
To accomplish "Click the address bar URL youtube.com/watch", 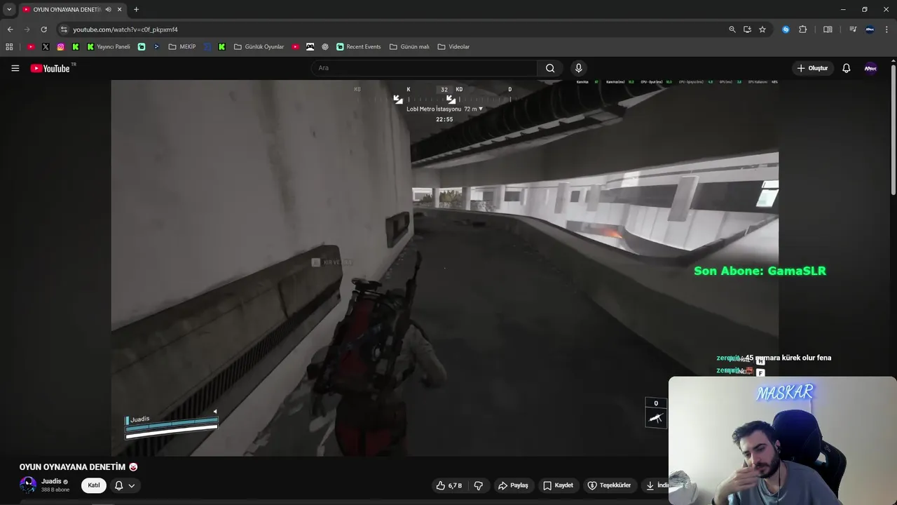I will point(125,29).
